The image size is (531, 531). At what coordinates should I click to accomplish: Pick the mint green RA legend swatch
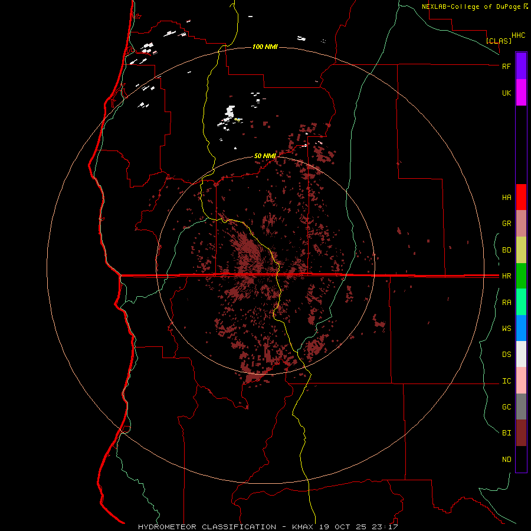[x=521, y=302]
